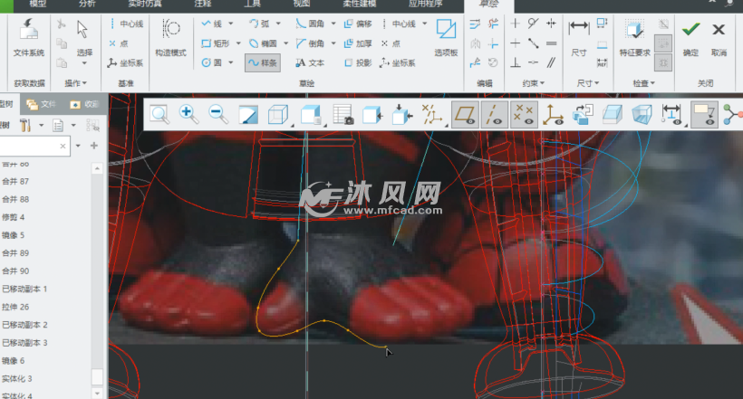Viewport: 743px width, 399px height.
Task: Toggle coordinate system display
Action: pyautogui.click(x=553, y=115)
